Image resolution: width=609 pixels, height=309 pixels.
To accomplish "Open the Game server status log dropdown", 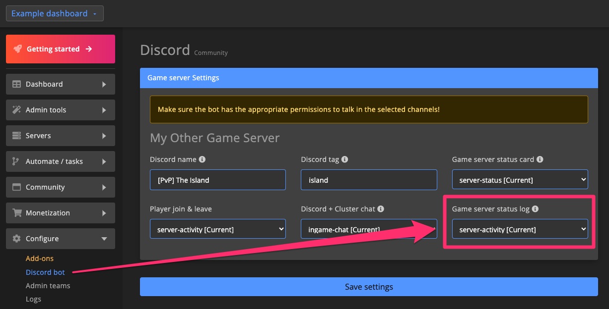I will (520, 229).
